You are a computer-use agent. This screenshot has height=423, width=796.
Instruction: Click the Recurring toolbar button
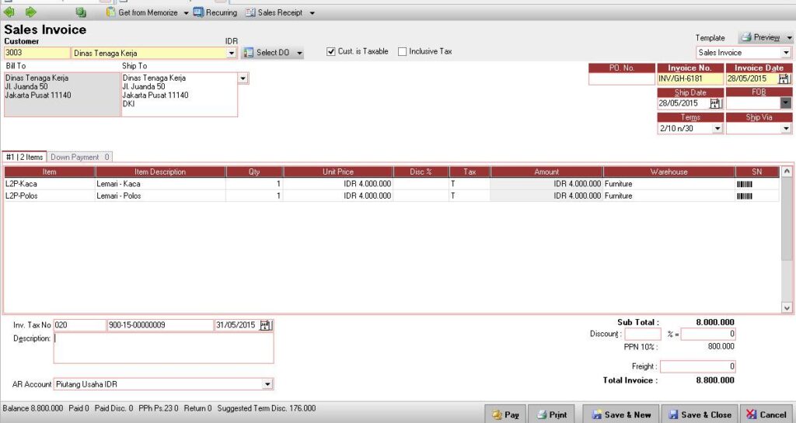(215, 12)
